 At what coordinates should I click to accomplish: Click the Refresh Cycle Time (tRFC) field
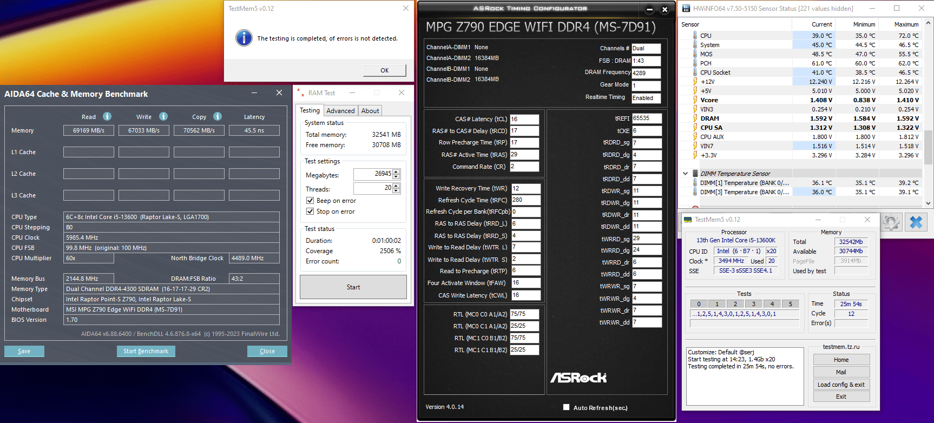click(525, 200)
